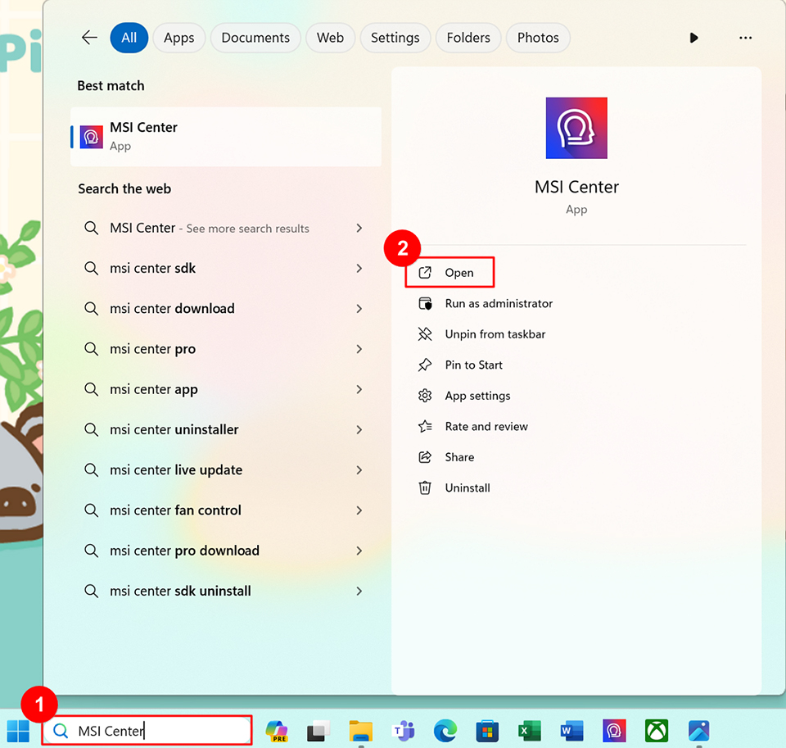
Task: Expand the 'msi center live update' chevron
Action: pos(359,470)
